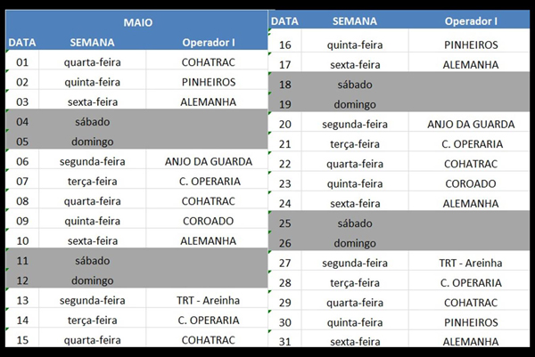Click the TRT - Areinha cell, day 13

click(x=207, y=300)
